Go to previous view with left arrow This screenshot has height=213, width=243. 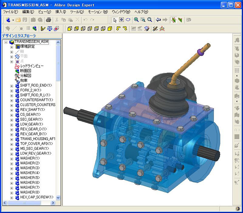(158, 20)
